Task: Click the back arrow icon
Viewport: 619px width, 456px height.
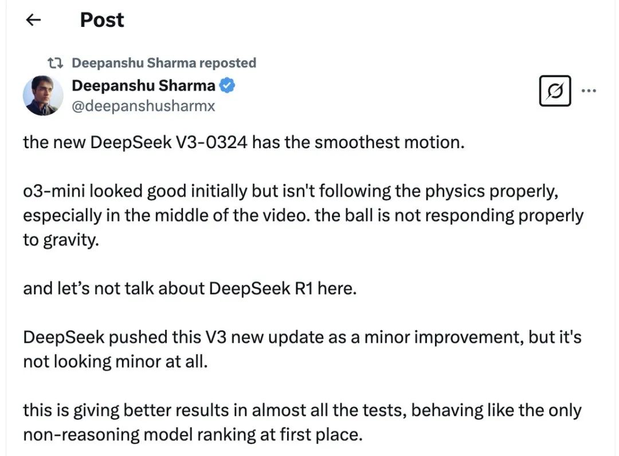Action: (x=34, y=21)
